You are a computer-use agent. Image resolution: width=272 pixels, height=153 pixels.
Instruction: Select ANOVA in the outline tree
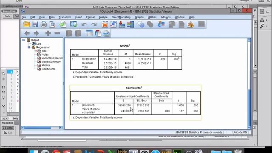tap(46, 65)
